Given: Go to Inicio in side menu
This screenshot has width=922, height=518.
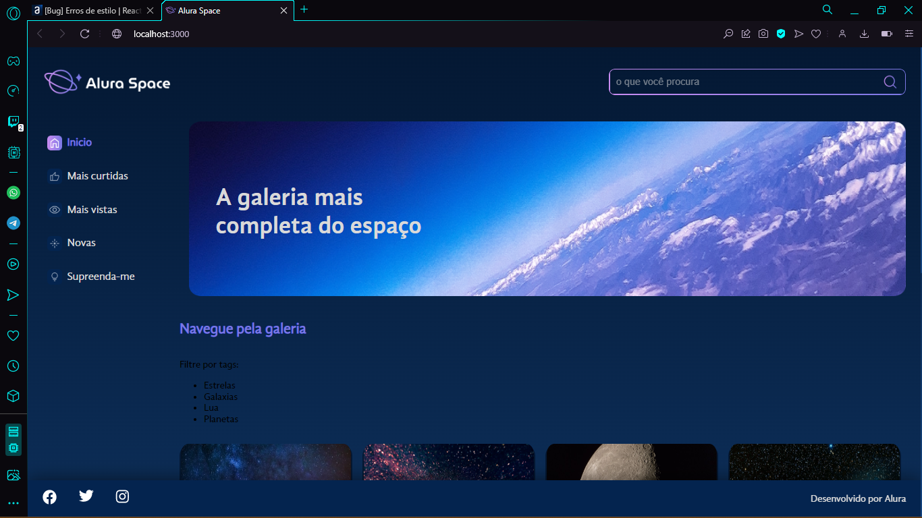Looking at the screenshot, I should [70, 142].
